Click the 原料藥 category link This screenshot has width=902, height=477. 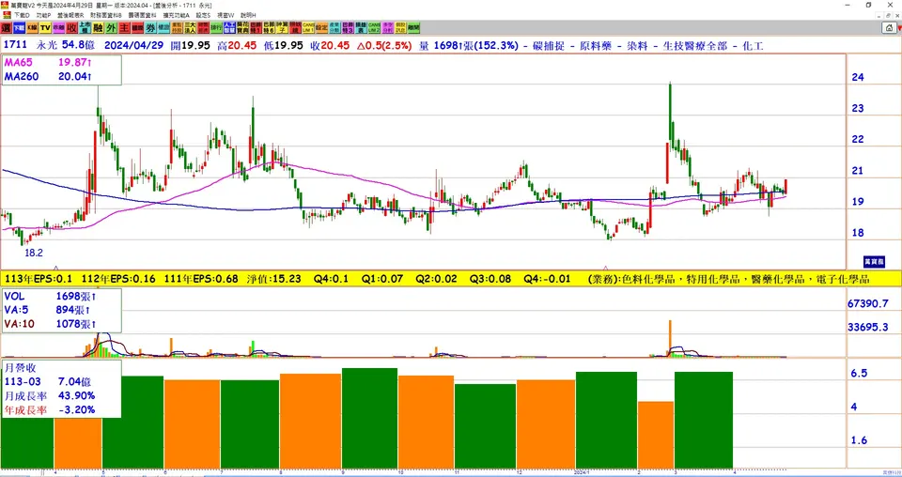596,45
